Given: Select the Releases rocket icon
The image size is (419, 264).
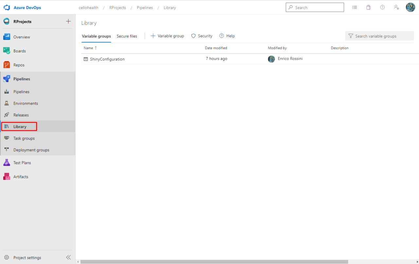Looking at the screenshot, I should [7, 115].
